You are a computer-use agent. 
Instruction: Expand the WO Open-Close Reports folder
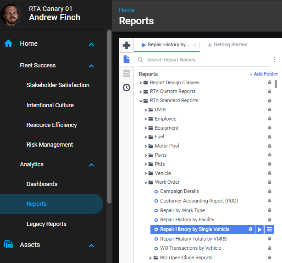click(x=150, y=258)
